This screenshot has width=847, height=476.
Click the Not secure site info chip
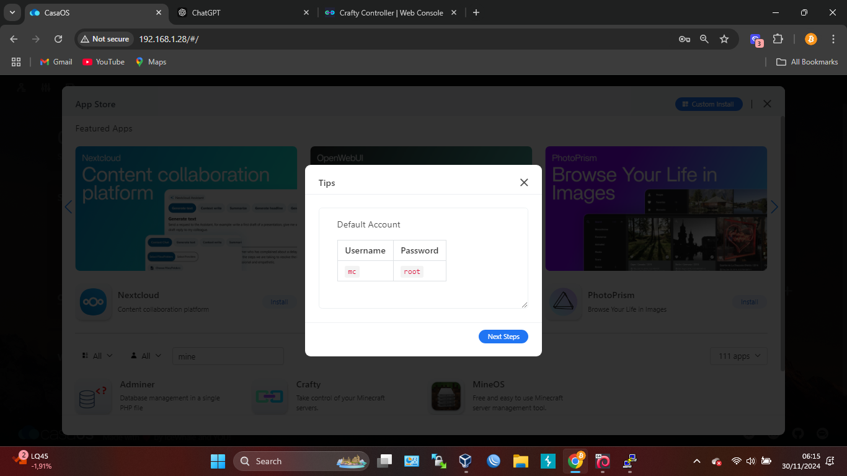coord(105,39)
